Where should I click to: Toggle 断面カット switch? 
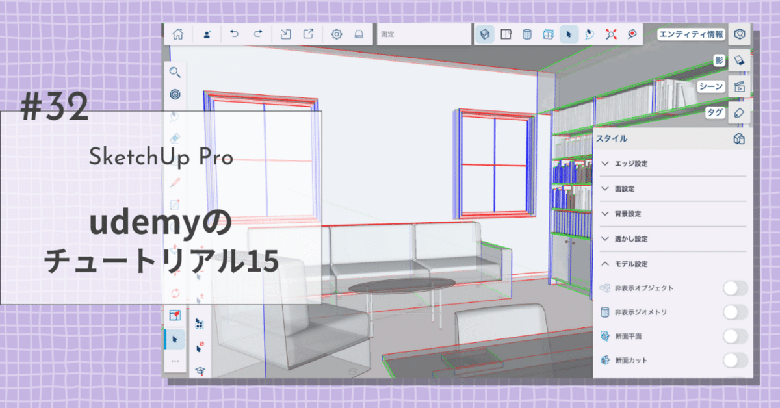tap(735, 361)
